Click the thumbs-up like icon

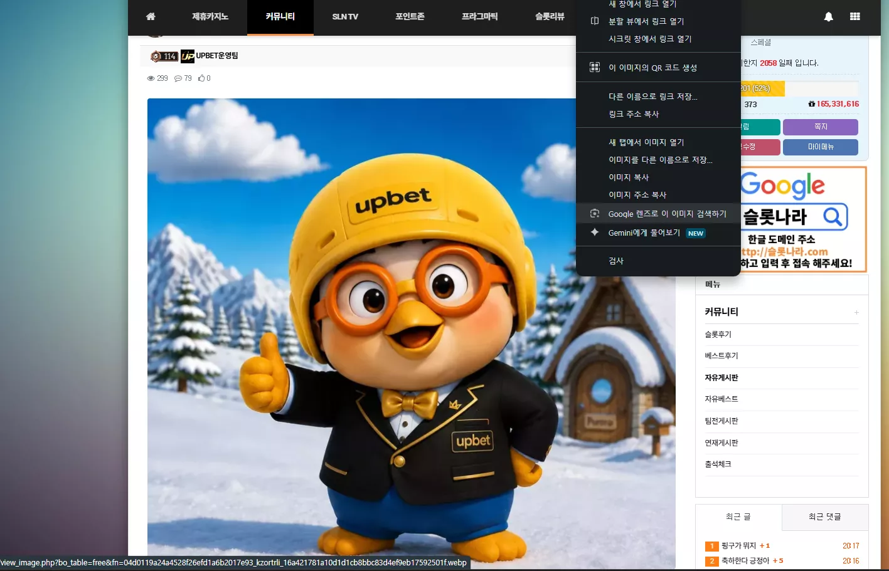201,78
